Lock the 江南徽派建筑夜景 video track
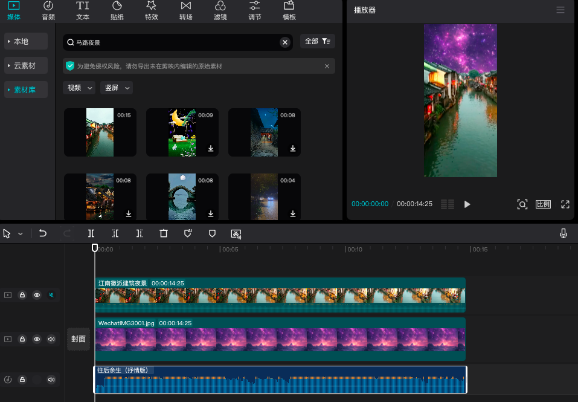The height and width of the screenshot is (402, 578). click(22, 295)
